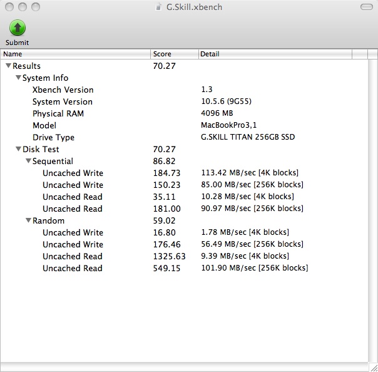Collapse the Disk Test disclosure triangle

pos(18,149)
